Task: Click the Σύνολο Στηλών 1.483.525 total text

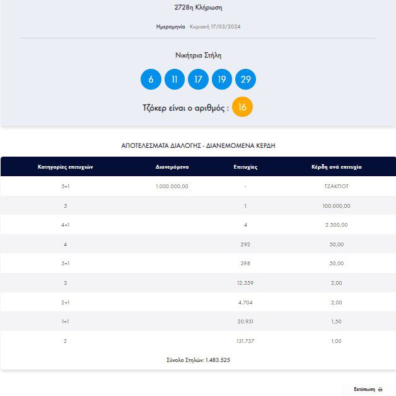Action: [x=198, y=360]
